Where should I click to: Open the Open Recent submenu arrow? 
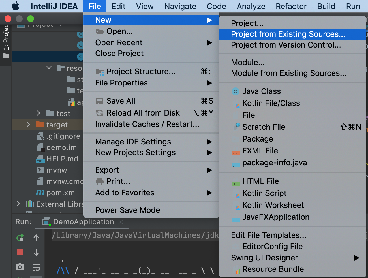209,43
